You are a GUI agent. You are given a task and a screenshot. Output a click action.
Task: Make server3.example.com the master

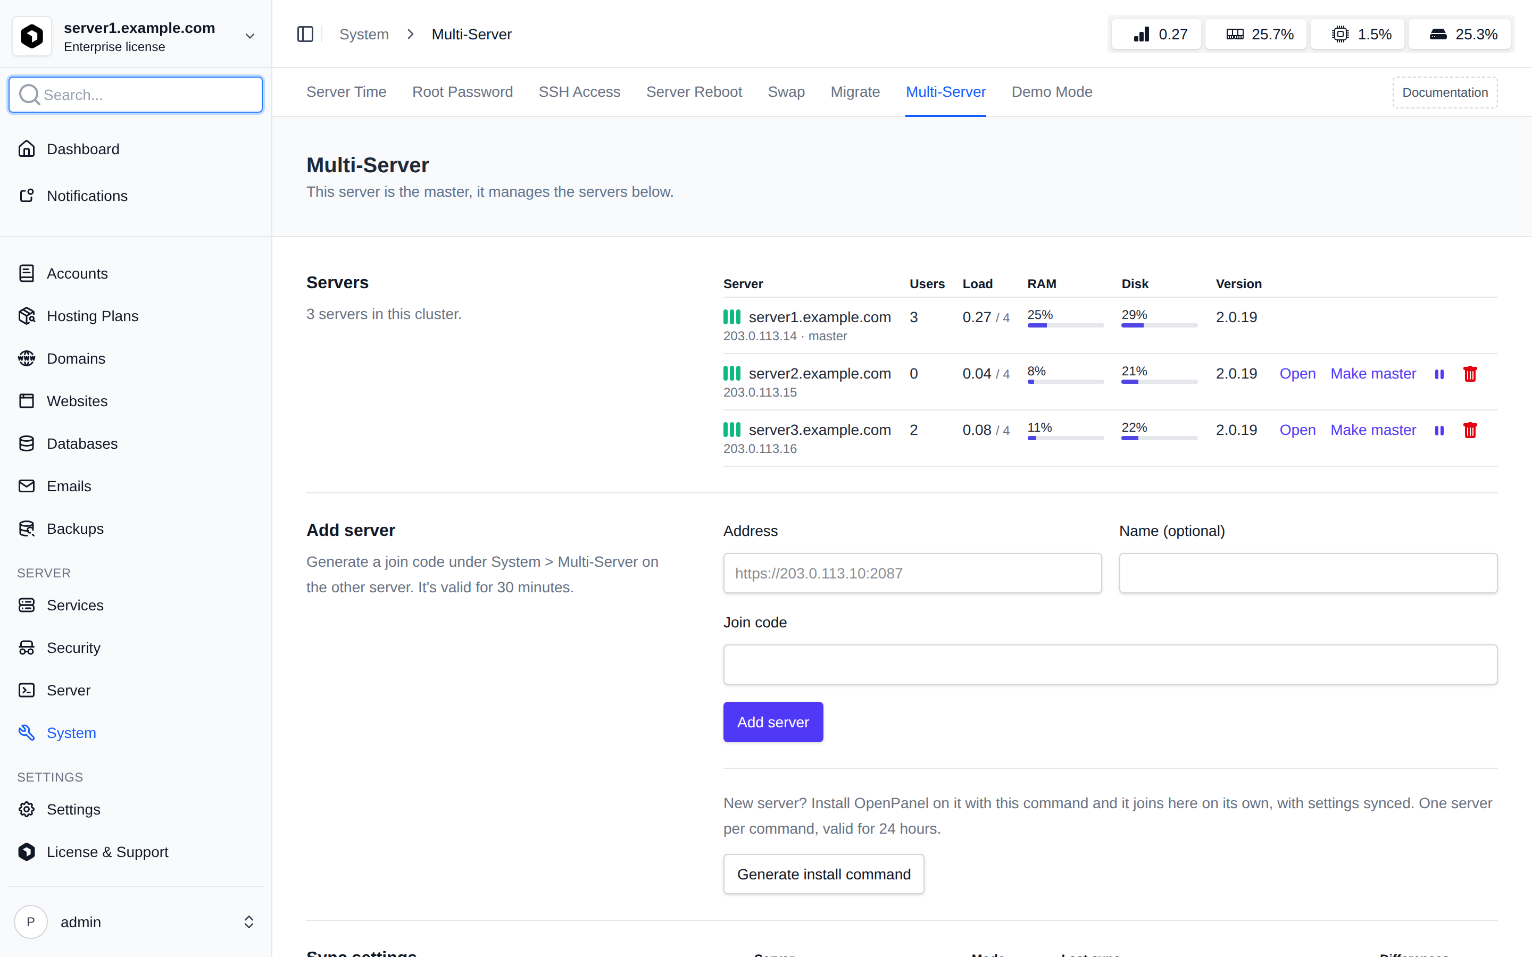[1373, 431]
